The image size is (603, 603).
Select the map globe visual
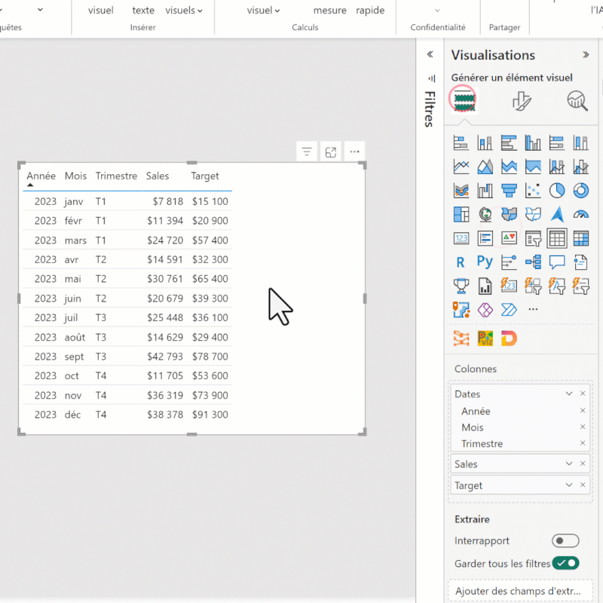pyautogui.click(x=485, y=215)
